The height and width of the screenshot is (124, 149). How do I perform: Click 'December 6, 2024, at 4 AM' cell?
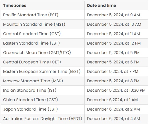116,119
